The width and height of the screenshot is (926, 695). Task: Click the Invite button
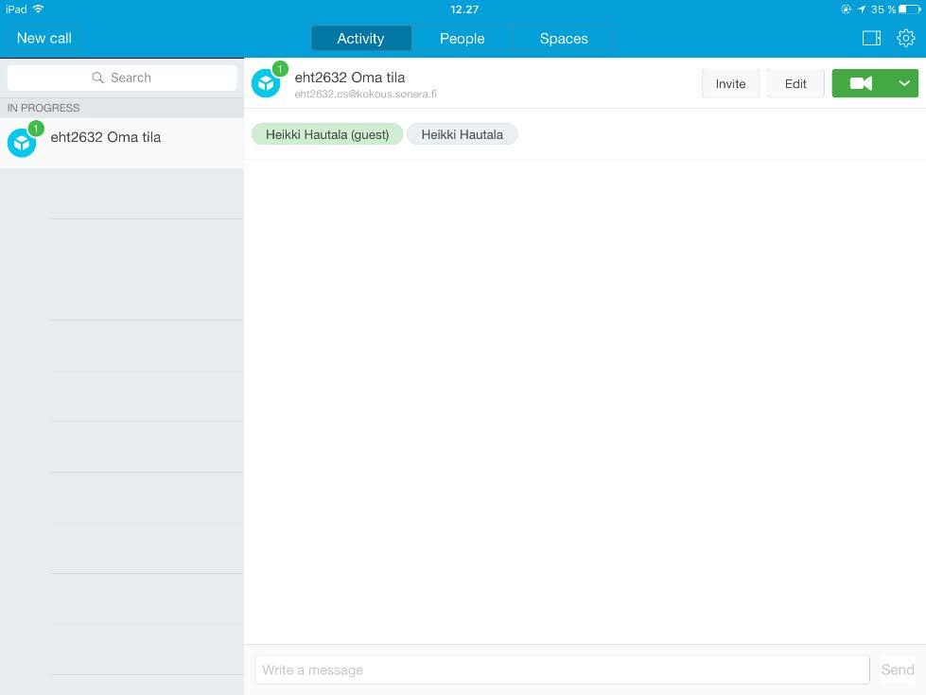point(730,84)
